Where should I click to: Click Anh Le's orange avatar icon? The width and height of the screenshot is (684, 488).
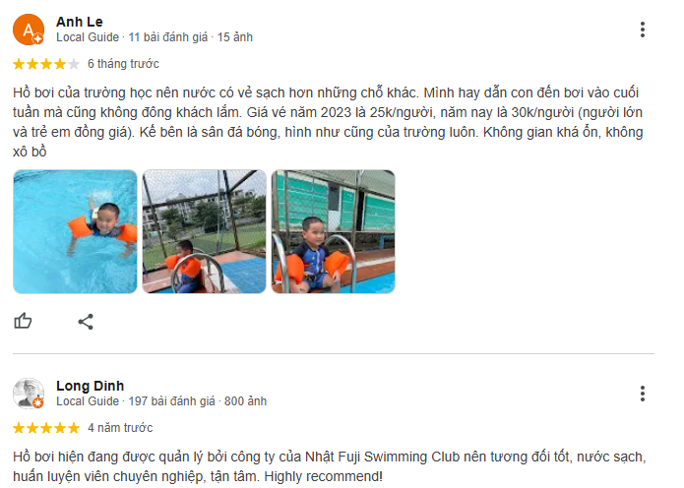[x=29, y=30]
